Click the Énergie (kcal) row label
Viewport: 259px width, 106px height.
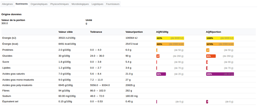point(10,44)
